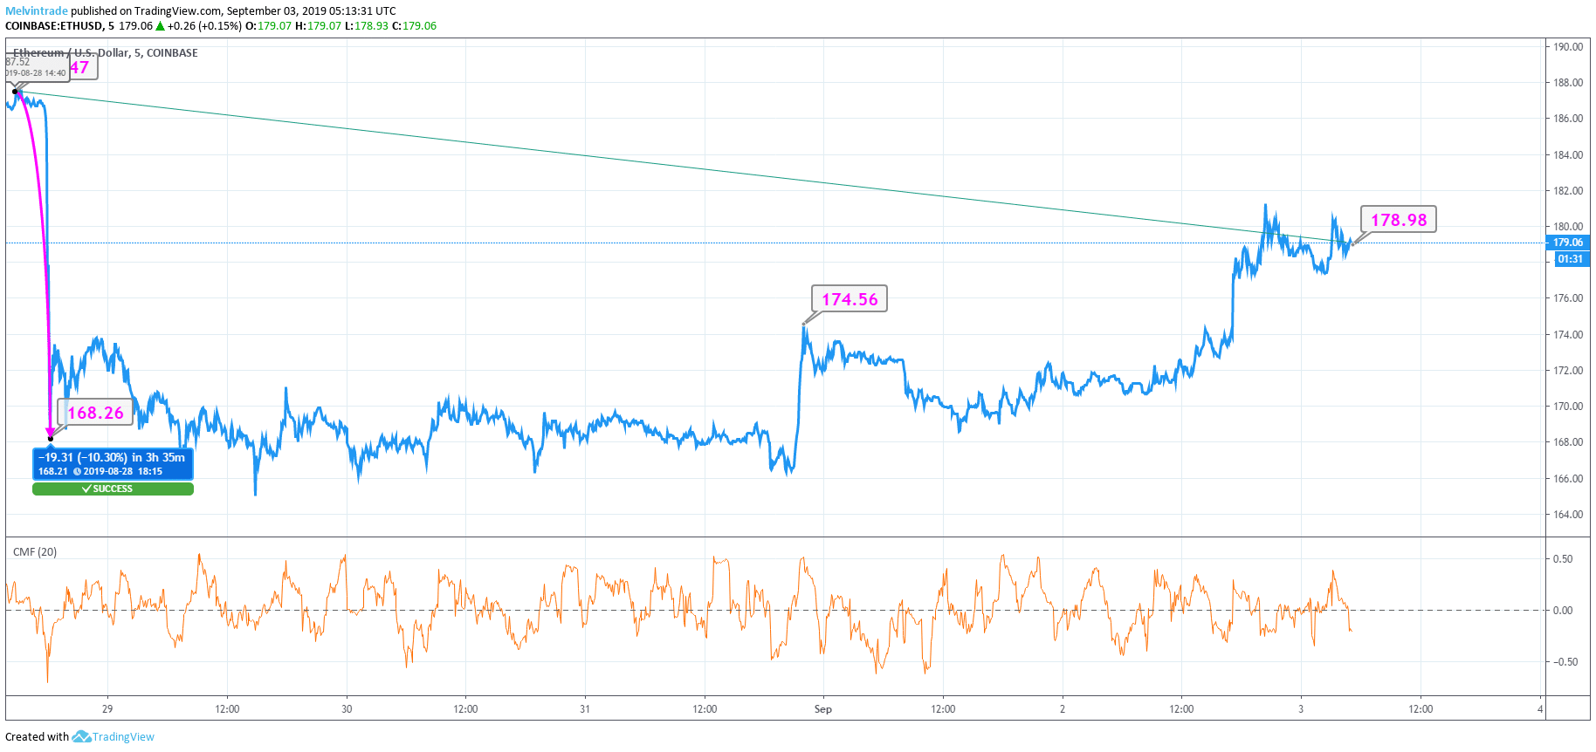Viewport: 1596px width, 752px height.
Task: Click the O:179.07 open value
Action: pyautogui.click(x=268, y=26)
